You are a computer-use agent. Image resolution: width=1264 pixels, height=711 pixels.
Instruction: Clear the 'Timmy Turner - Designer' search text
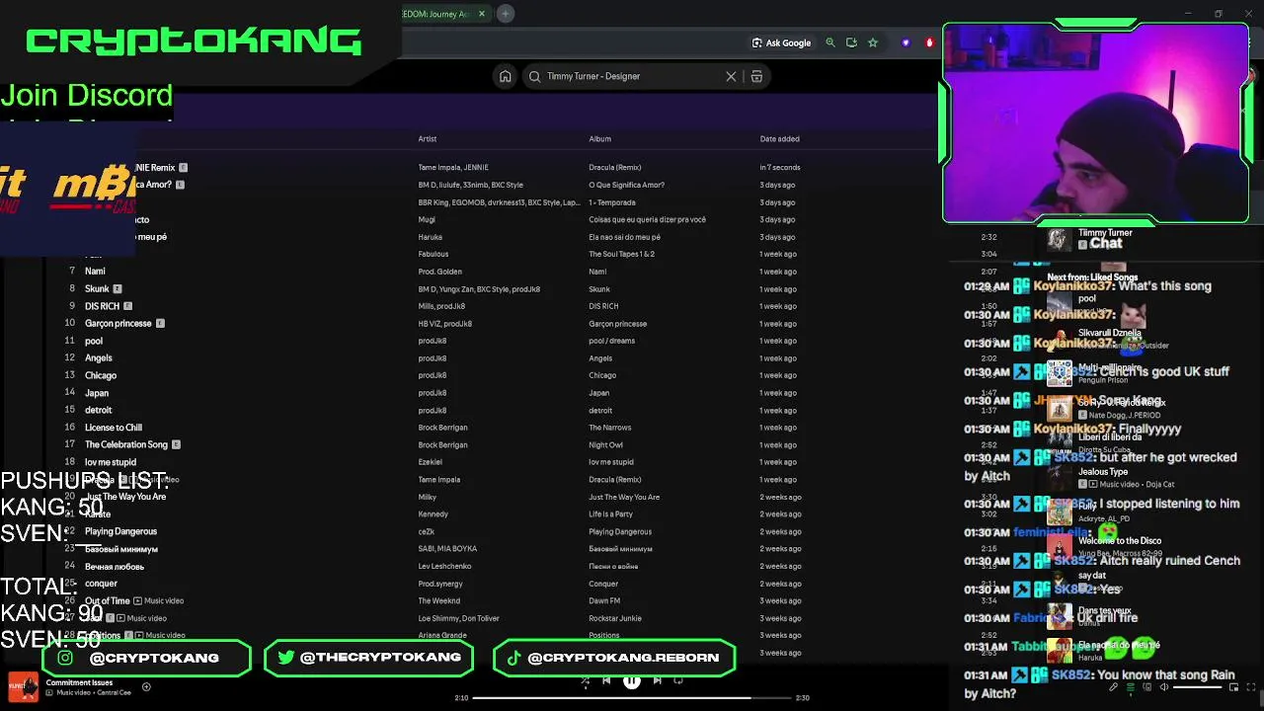point(731,76)
